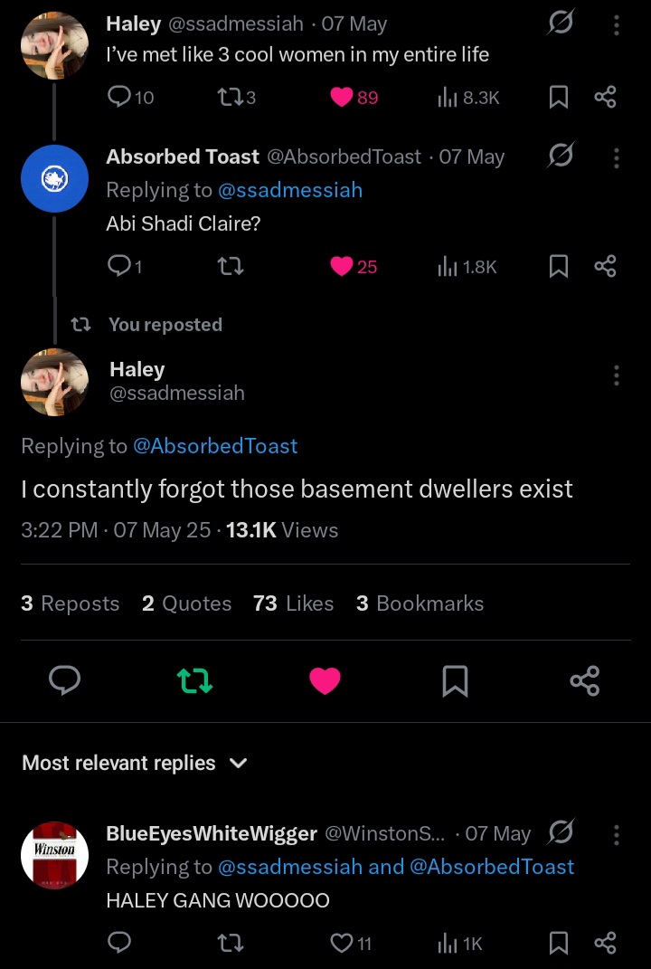Viewport: 651px width, 969px height.
Task: Open Absorbed Toast's blue profile avatar
Action: 55,178
